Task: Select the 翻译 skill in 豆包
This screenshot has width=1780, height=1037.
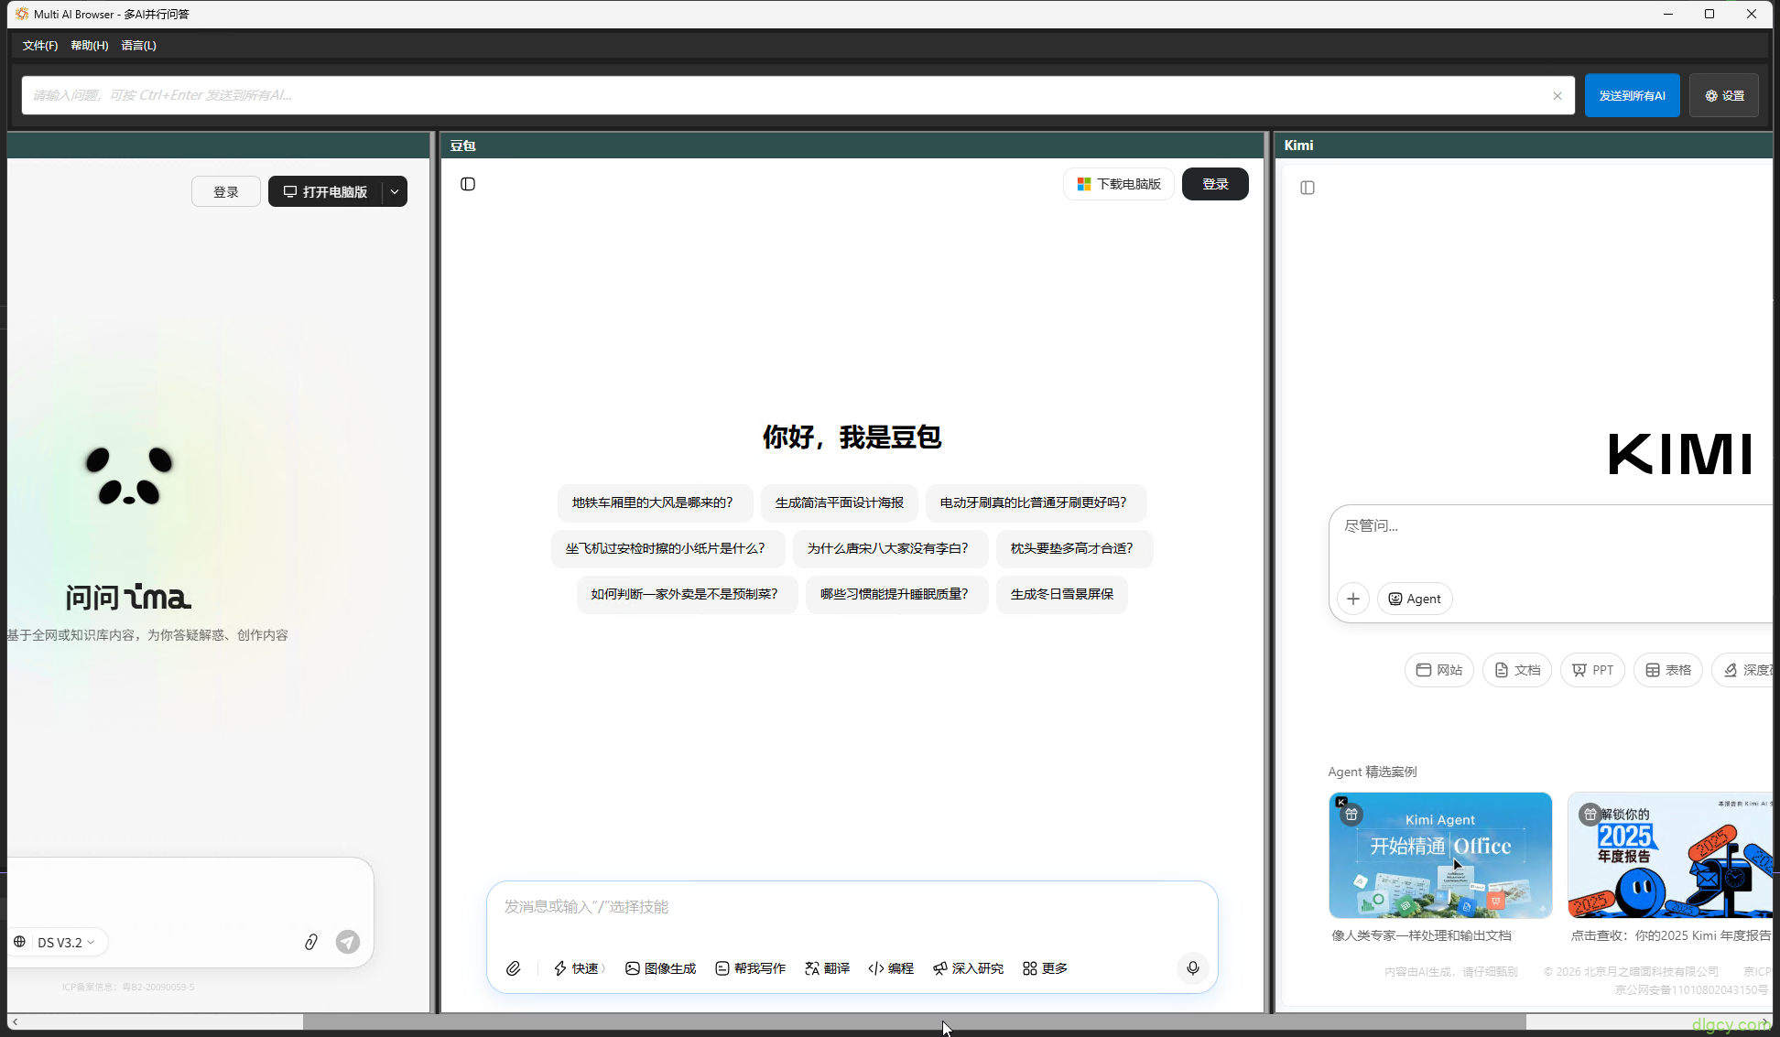Action: (826, 967)
